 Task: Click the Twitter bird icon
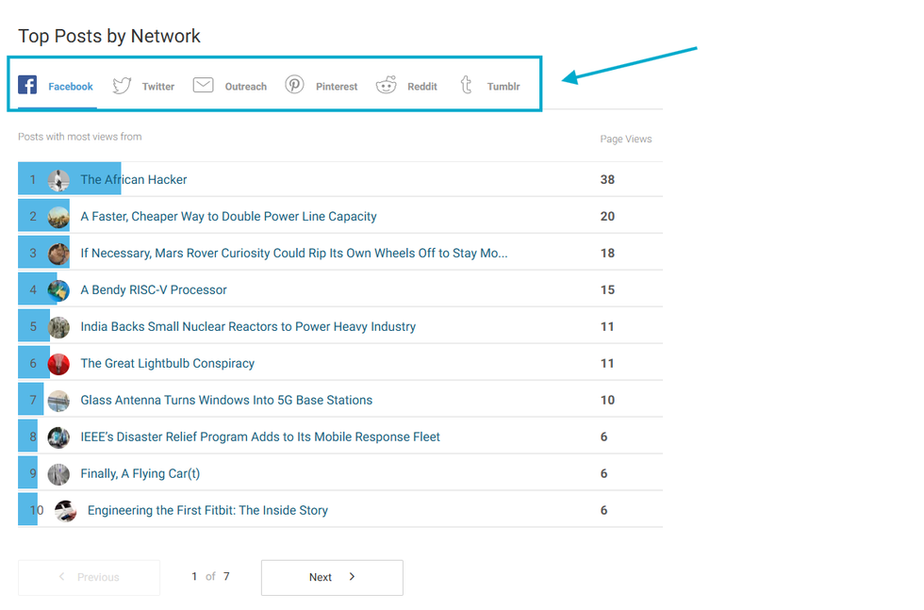pyautogui.click(x=122, y=86)
